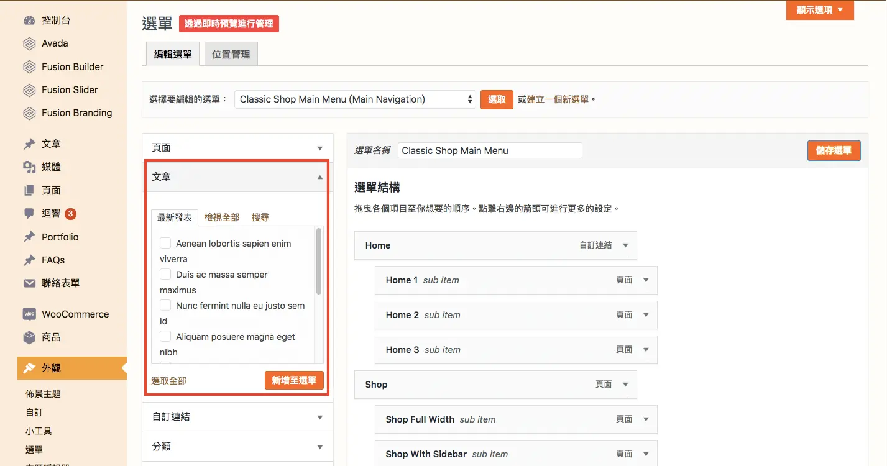Open the 佈景主題 submenu item
Screen dimensions: 887x466
44,394
